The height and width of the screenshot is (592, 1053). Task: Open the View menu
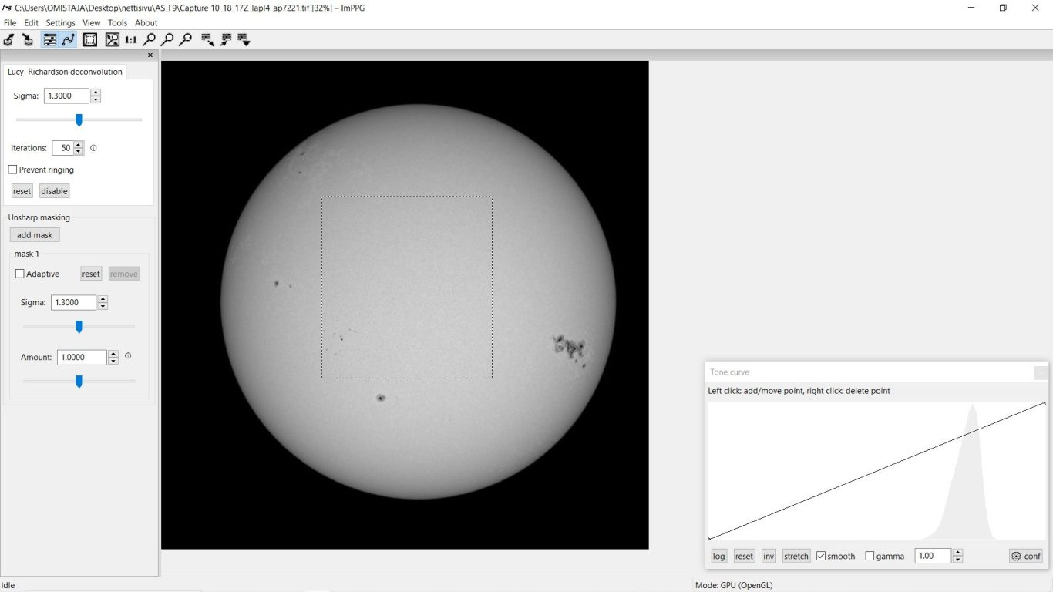click(x=92, y=23)
